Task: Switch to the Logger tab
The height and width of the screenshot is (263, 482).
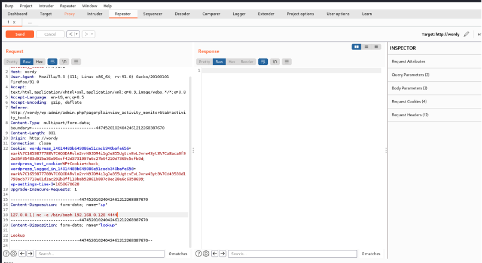Action: click(239, 14)
